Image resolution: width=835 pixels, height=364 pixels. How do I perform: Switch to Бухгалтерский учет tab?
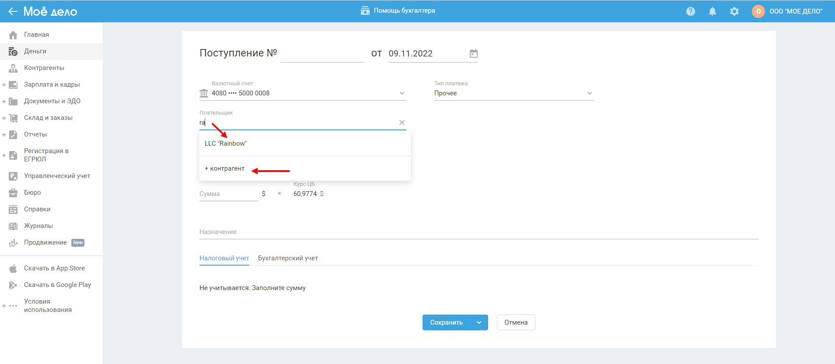[x=288, y=258]
